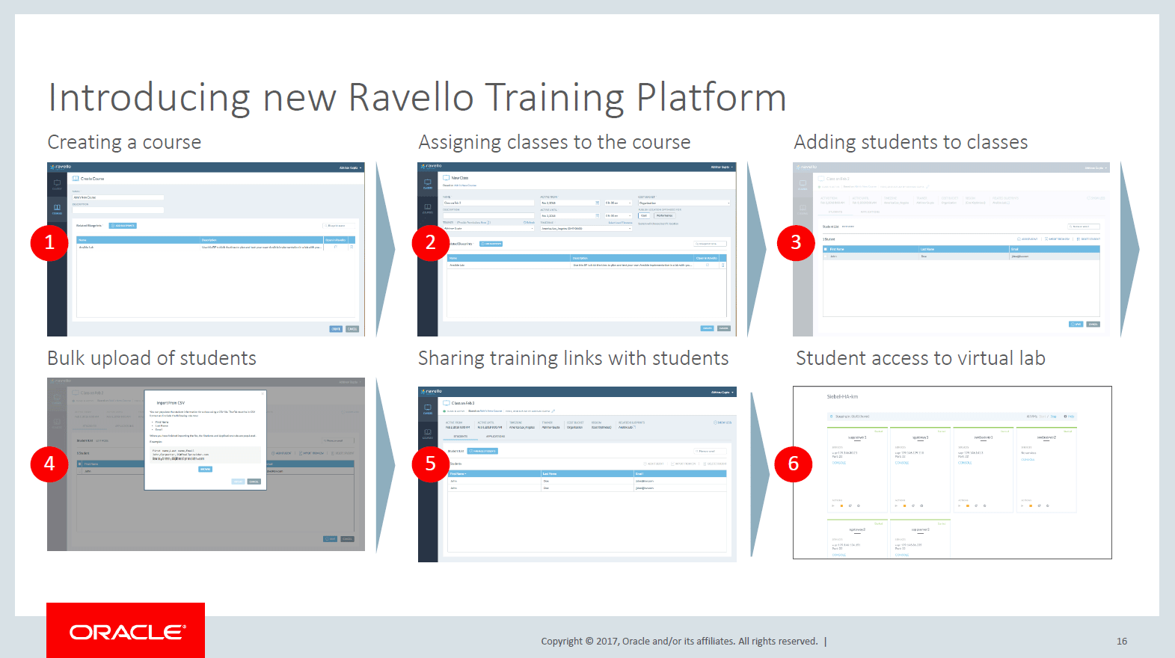
Task: Switch to Applications tab in Class on Feb 3
Action: tap(495, 436)
